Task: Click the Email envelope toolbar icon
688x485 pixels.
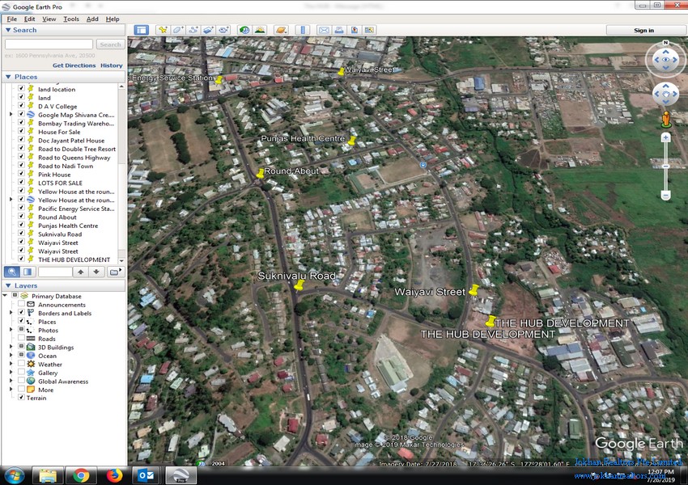Action: pyautogui.click(x=324, y=30)
